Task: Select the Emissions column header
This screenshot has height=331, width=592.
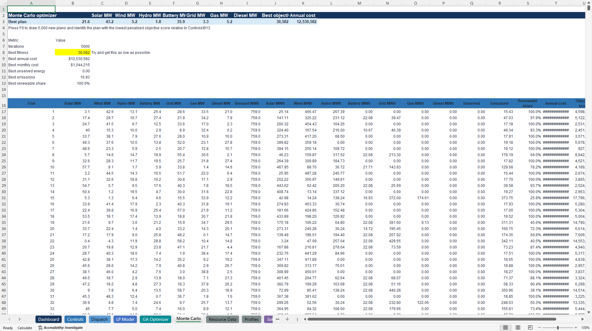Action: click(499, 103)
